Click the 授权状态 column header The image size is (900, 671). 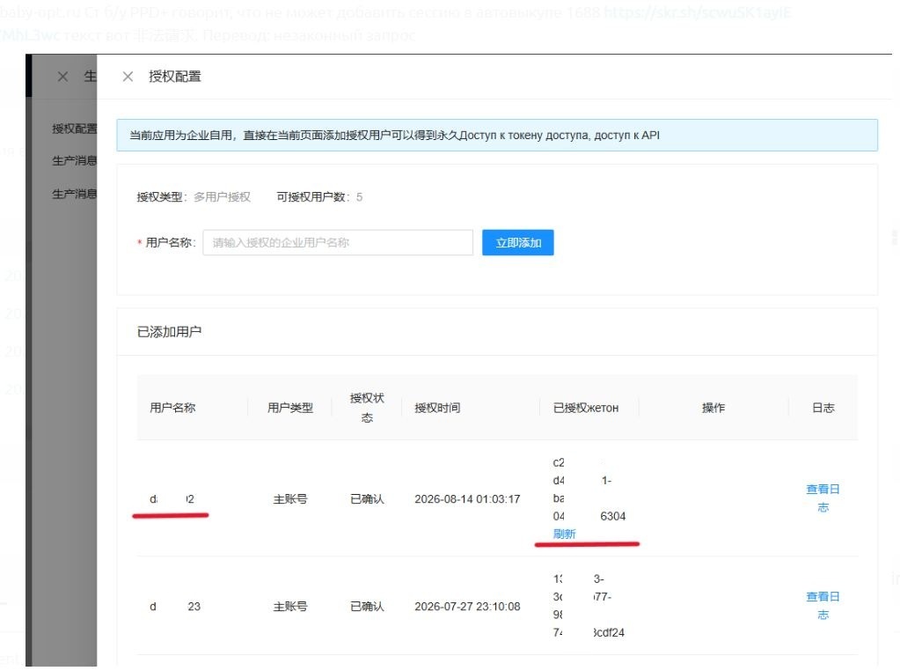coord(367,408)
